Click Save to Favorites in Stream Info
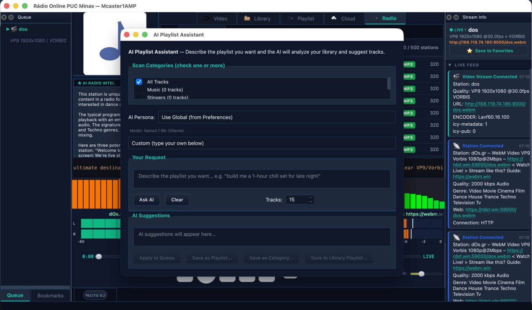Image resolution: width=532 pixels, height=310 pixels. point(490,51)
